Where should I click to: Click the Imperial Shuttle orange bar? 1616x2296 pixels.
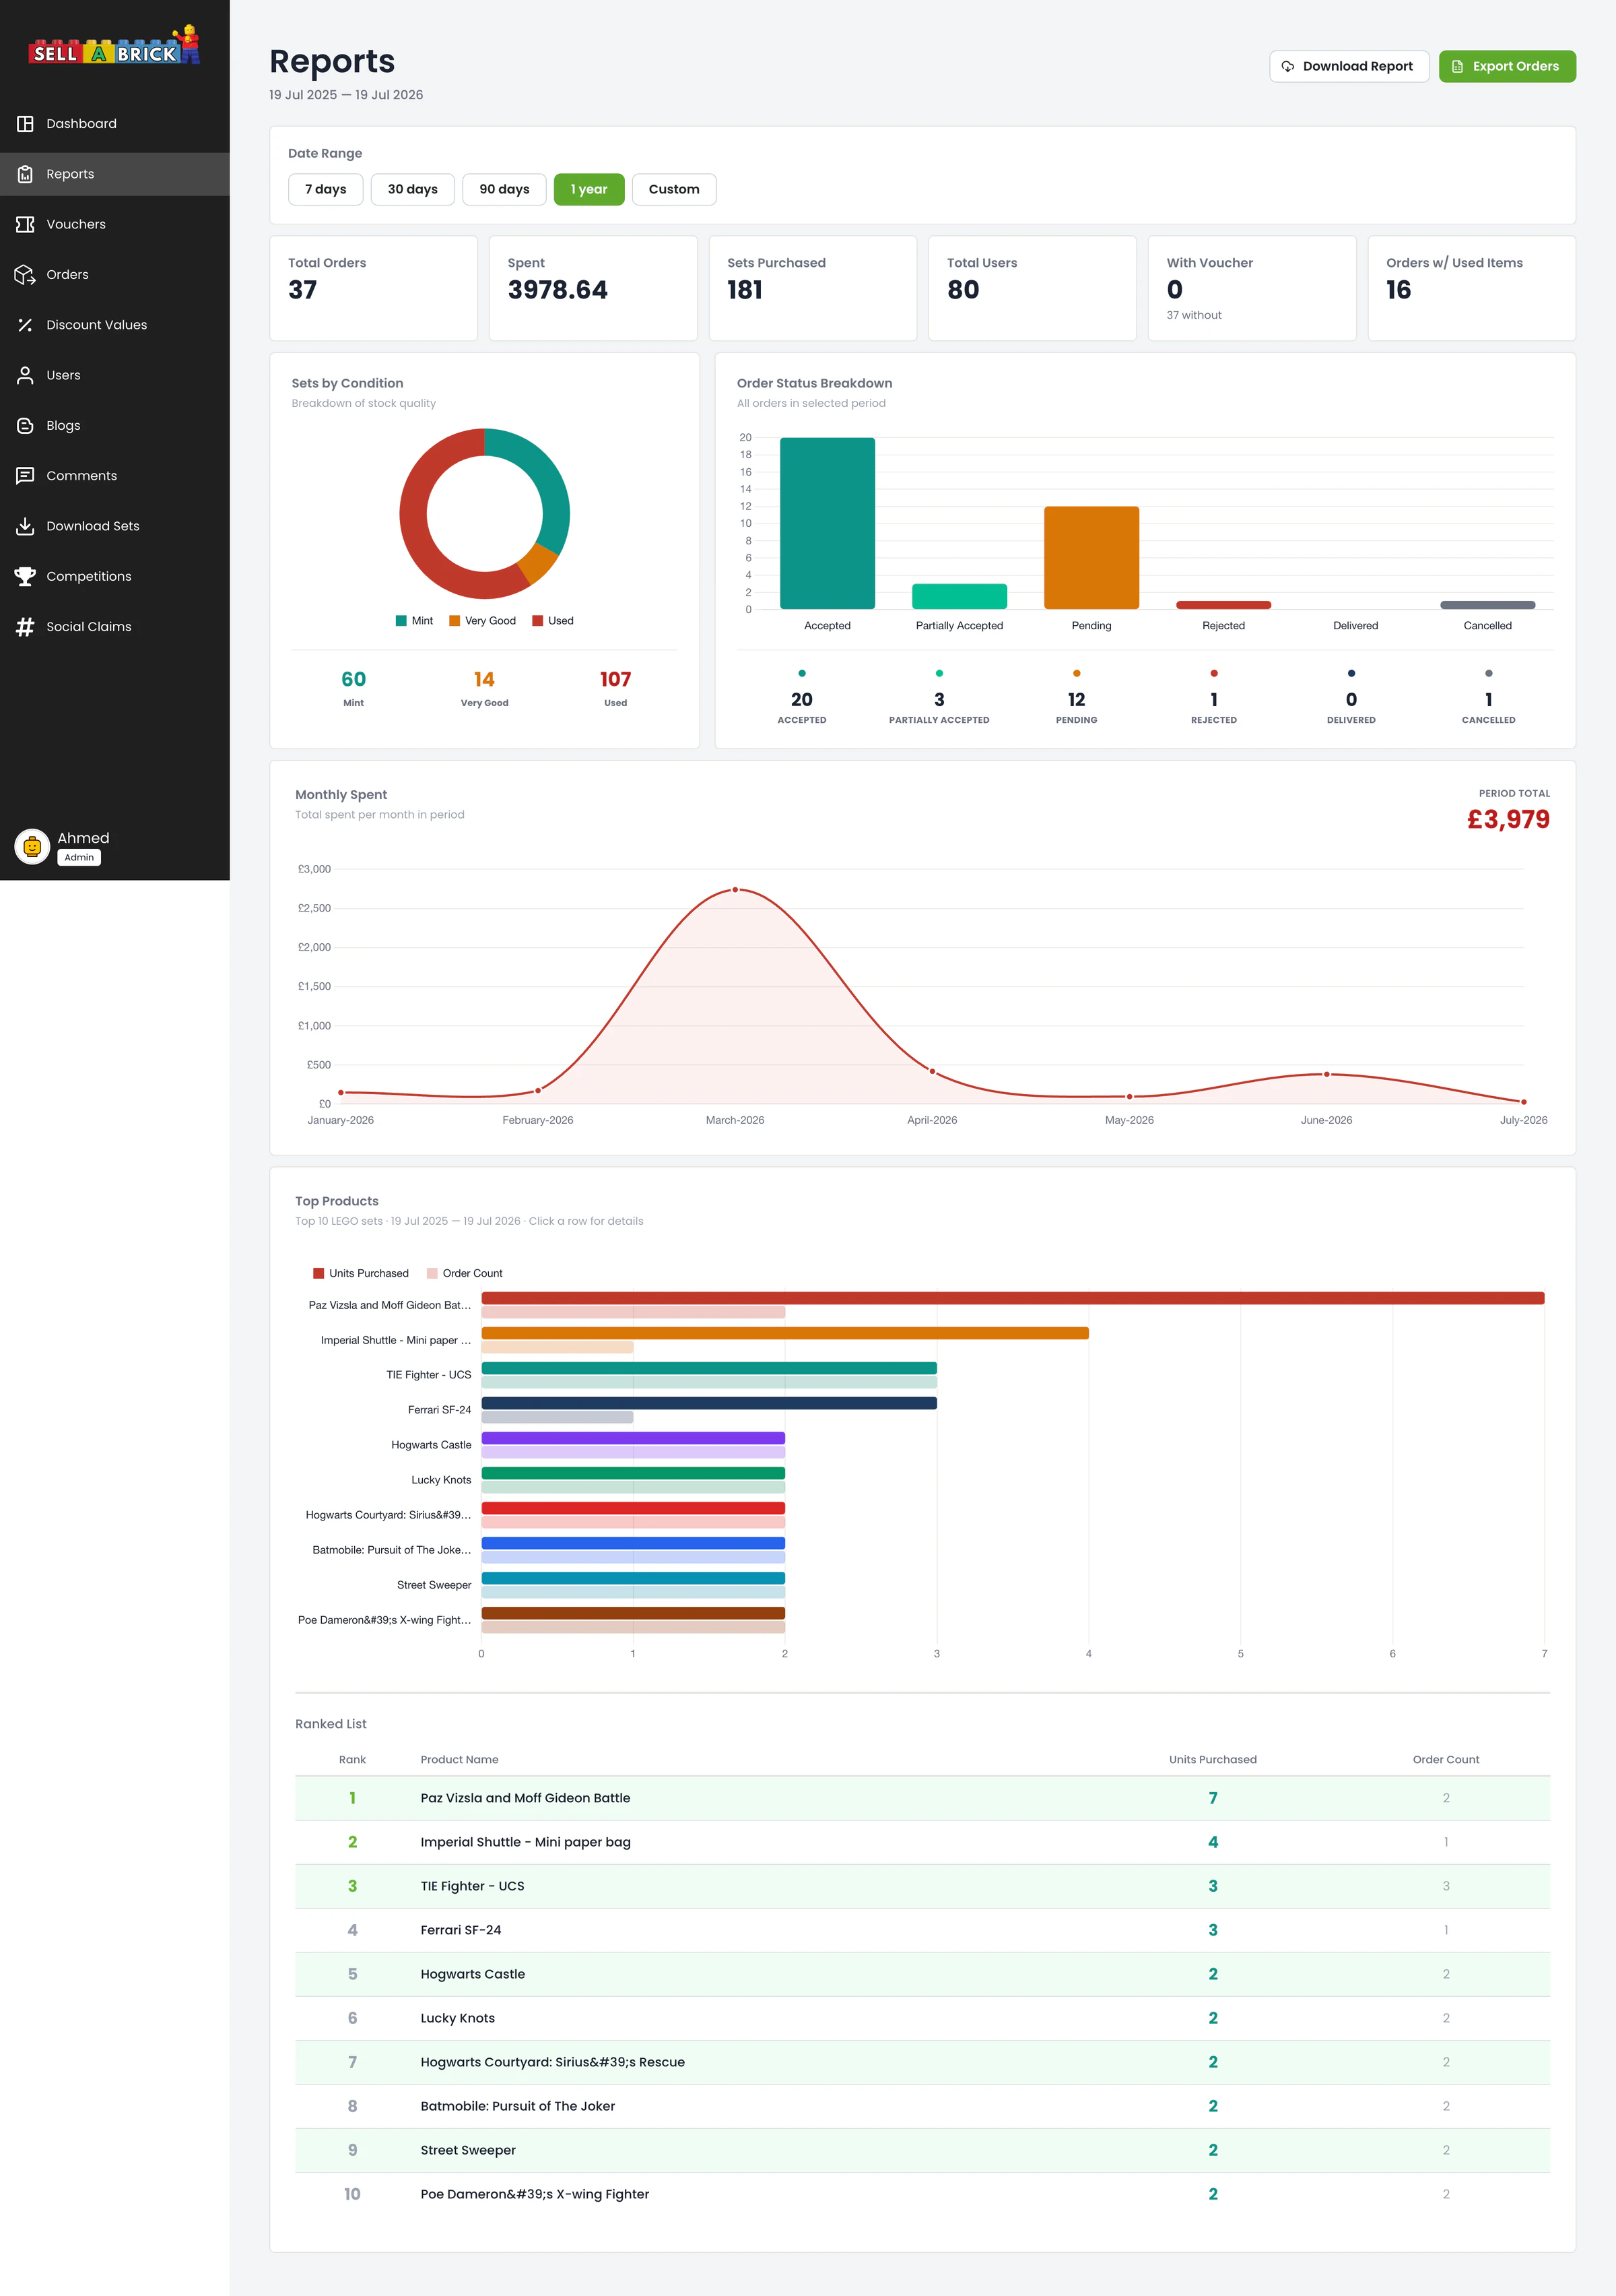click(x=786, y=1333)
